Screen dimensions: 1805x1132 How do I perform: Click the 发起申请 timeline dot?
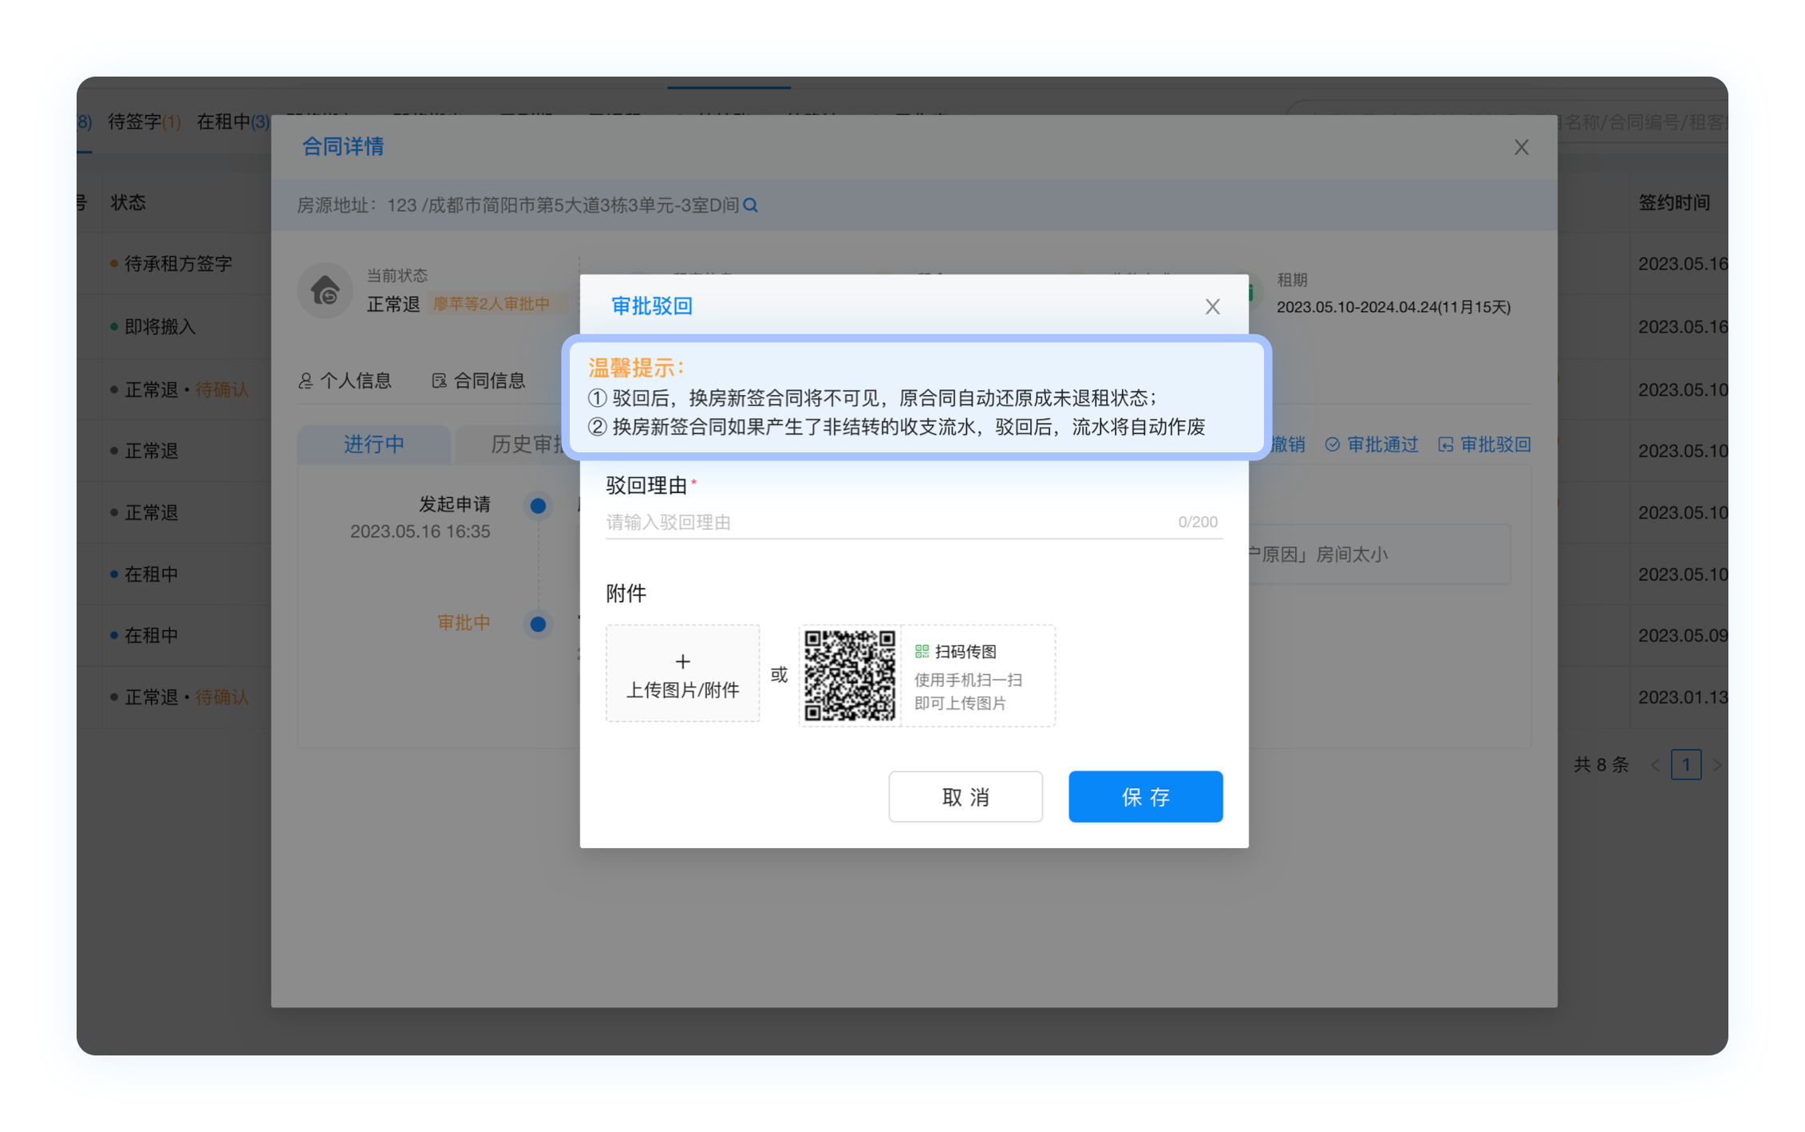[538, 505]
